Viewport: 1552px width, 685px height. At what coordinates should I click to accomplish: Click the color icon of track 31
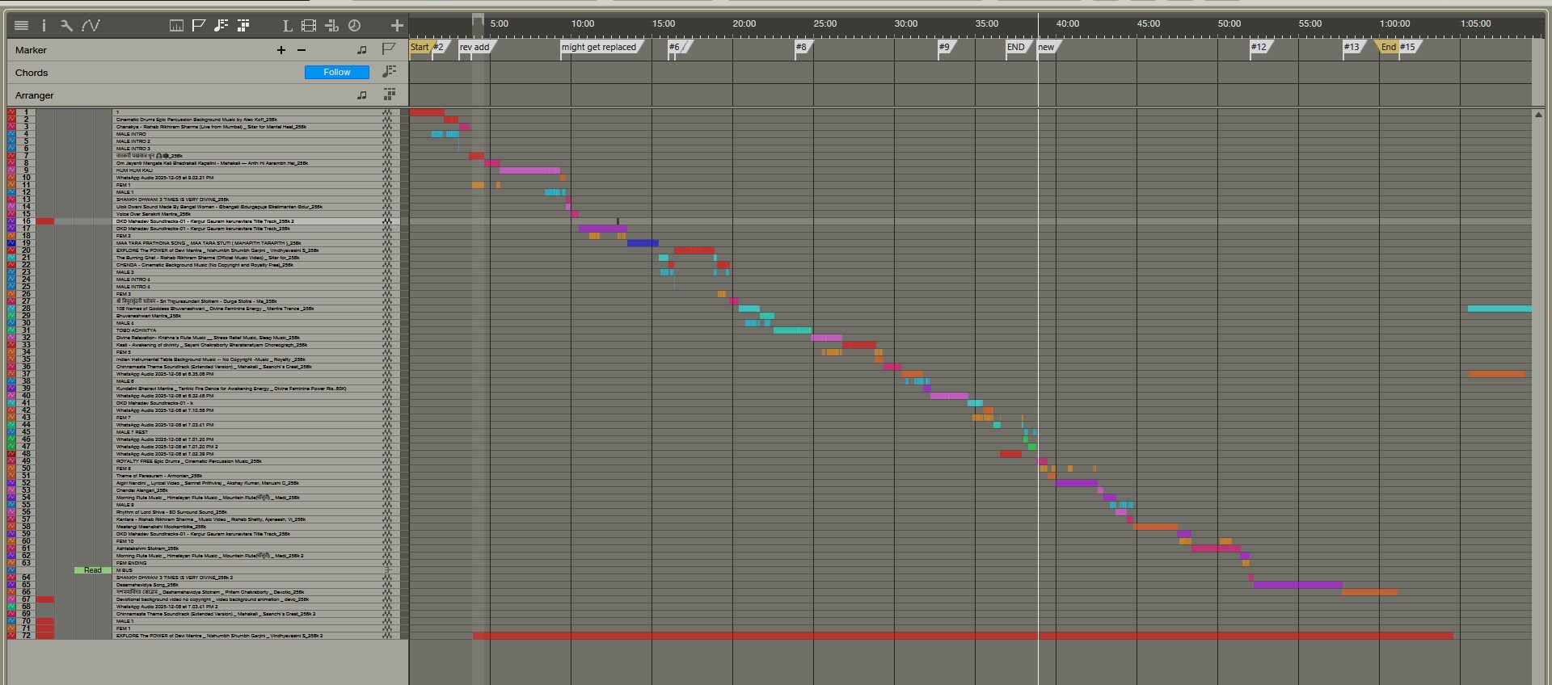pos(11,330)
